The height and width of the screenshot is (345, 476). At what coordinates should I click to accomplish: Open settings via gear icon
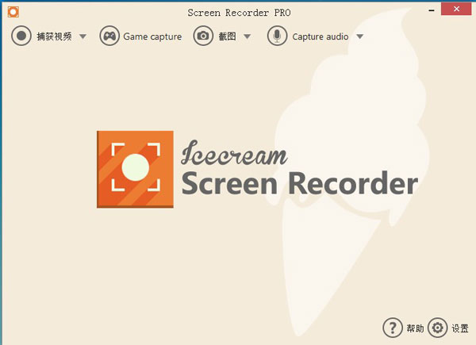(x=437, y=328)
